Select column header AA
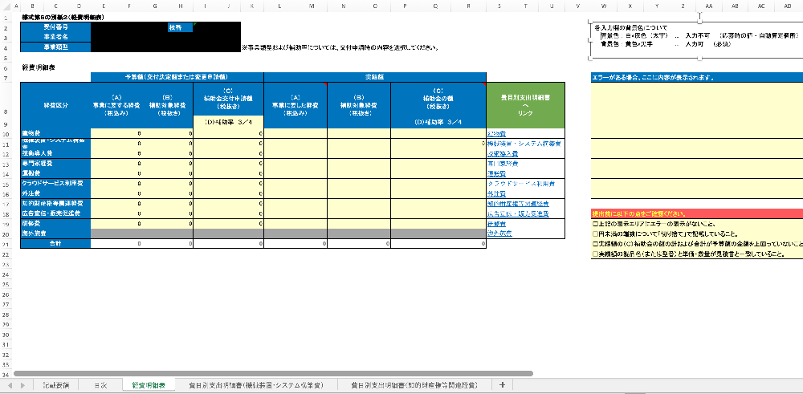The height and width of the screenshot is (394, 803). click(709, 6)
